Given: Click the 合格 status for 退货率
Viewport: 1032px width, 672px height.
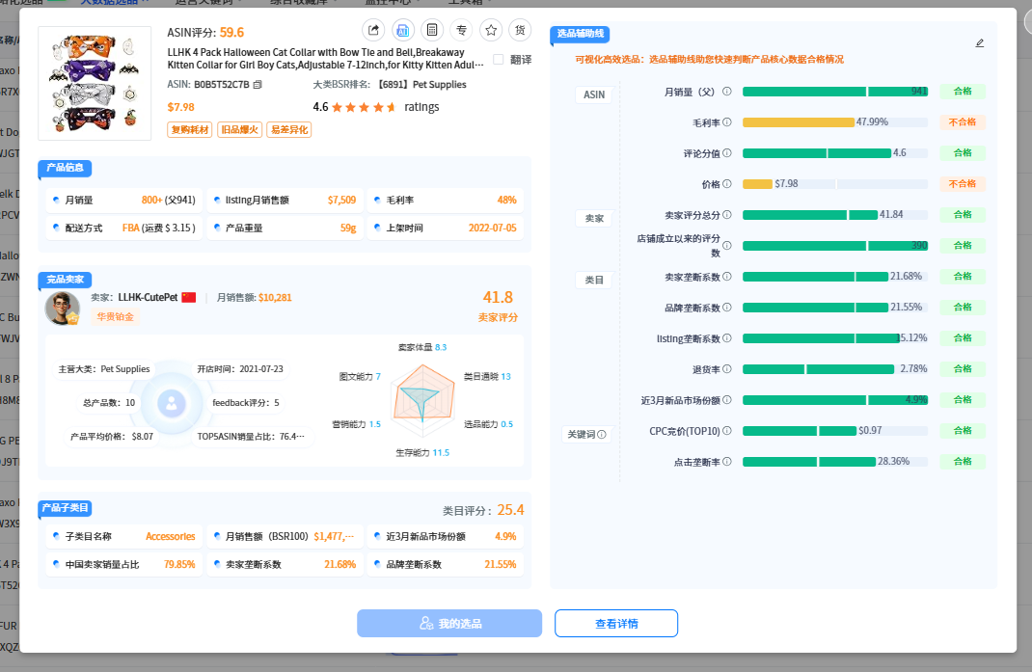Looking at the screenshot, I should (963, 369).
